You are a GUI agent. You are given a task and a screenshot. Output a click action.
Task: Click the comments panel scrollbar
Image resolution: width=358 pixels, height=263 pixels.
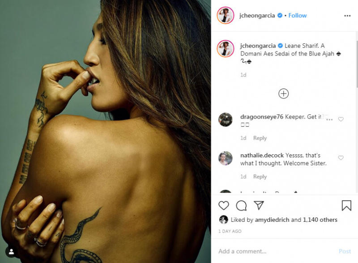pyautogui.click(x=357, y=64)
